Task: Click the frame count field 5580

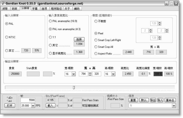Action: pyautogui.click(x=28, y=100)
